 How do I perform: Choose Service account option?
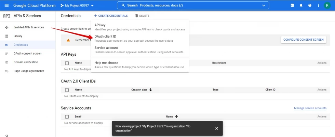pos(140,50)
